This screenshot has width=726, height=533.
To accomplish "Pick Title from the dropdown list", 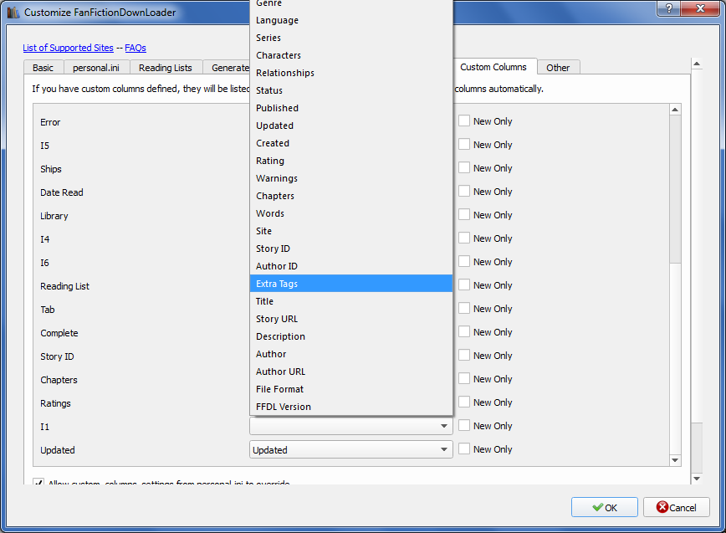I will (x=351, y=301).
